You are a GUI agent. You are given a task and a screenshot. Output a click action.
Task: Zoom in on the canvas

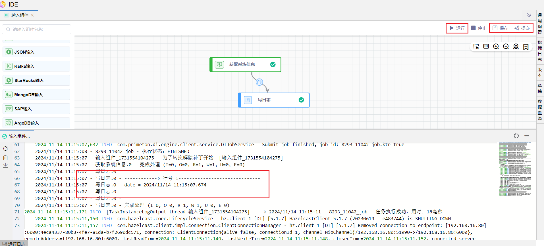496,47
